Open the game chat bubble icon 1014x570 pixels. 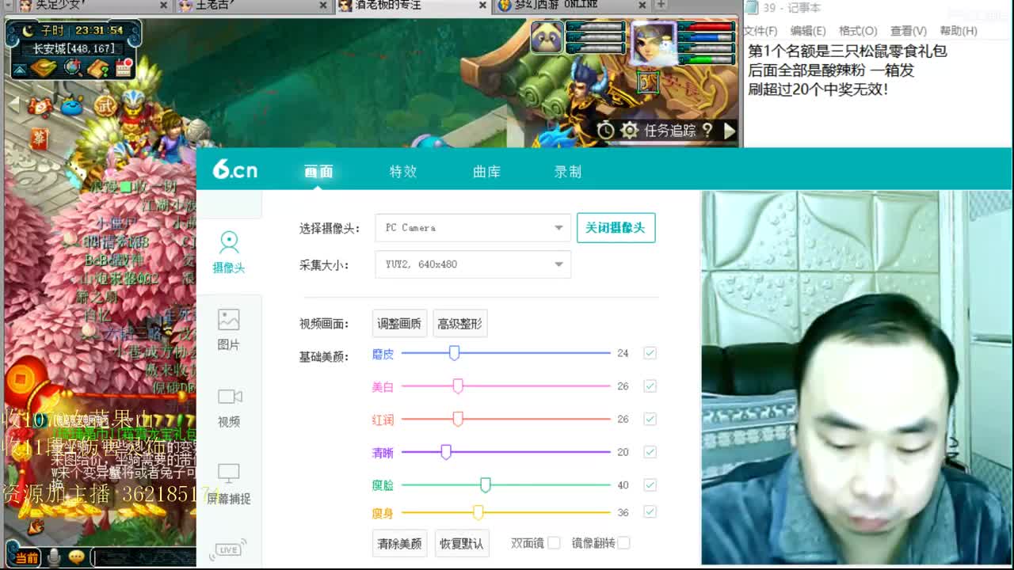pyautogui.click(x=77, y=557)
